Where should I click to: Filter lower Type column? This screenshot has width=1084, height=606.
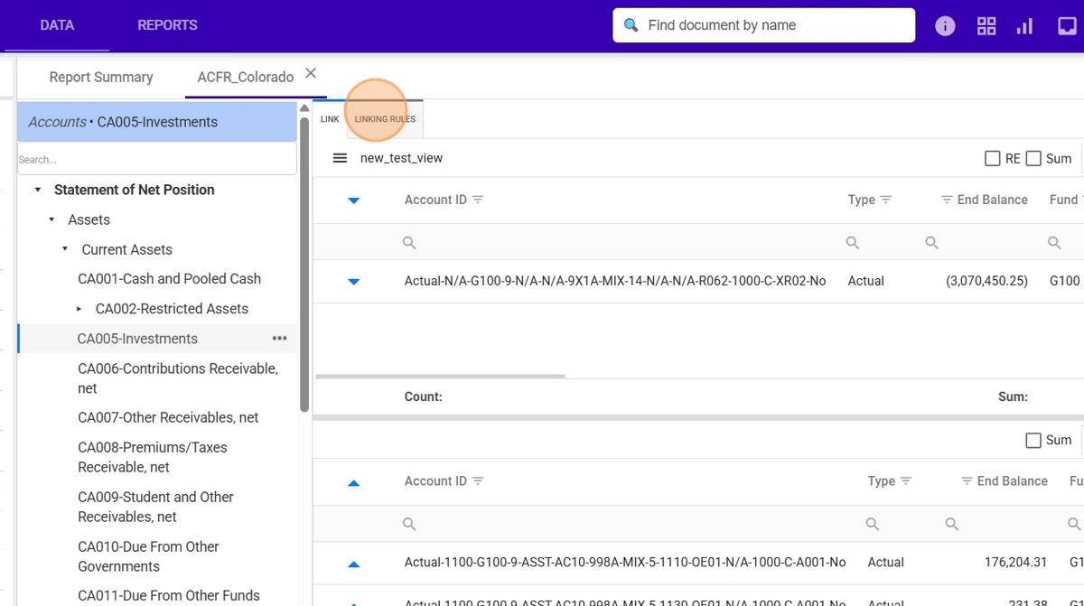pyautogui.click(x=906, y=481)
